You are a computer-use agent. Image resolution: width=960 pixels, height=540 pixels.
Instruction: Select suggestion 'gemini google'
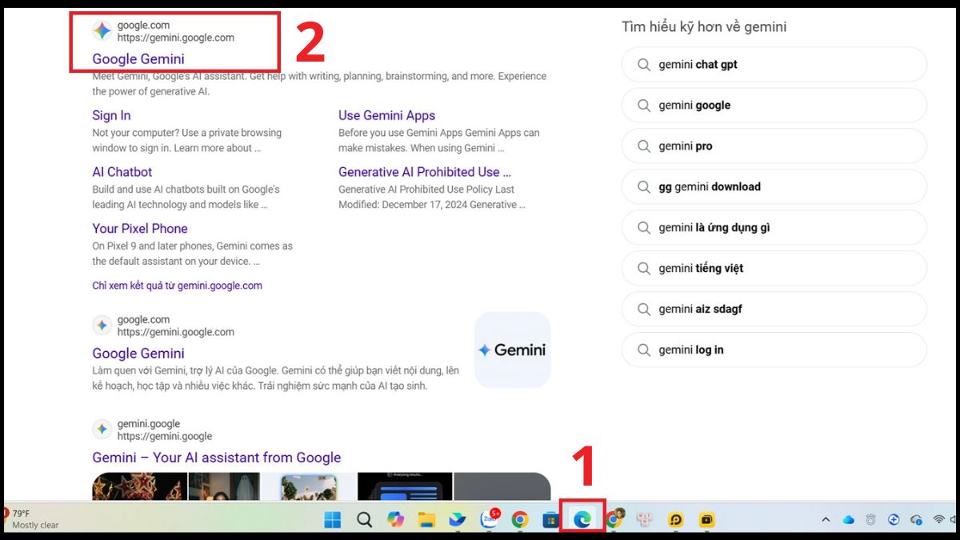tap(774, 106)
